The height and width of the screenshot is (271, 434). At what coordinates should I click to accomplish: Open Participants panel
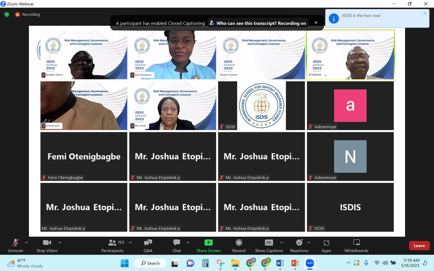[112, 246]
